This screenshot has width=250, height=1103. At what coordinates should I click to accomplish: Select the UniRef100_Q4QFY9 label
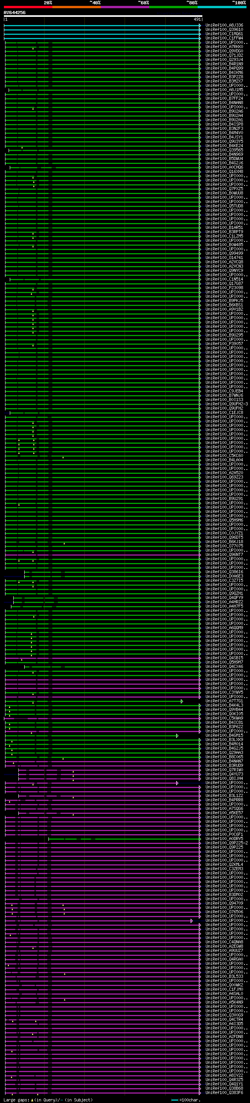(x=224, y=598)
